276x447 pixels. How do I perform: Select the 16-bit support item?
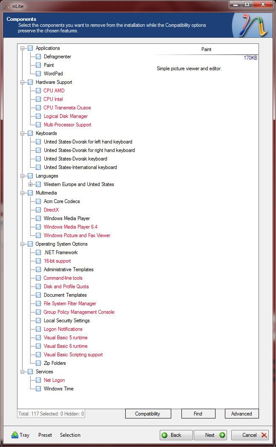pyautogui.click(x=57, y=261)
